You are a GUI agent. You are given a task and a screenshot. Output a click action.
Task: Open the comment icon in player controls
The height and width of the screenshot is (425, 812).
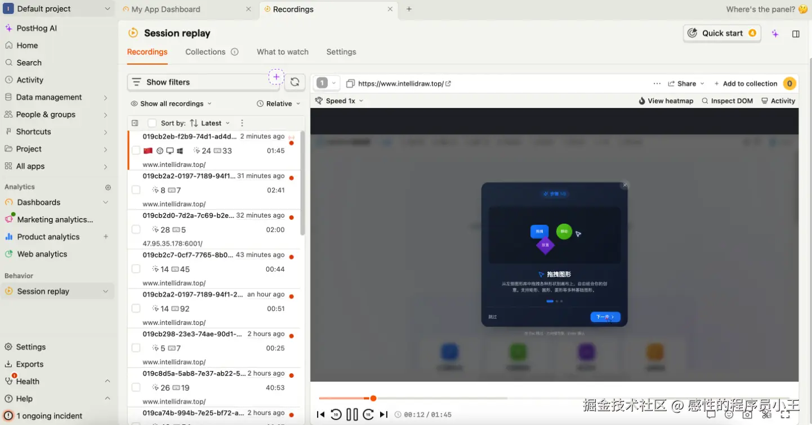tap(711, 415)
